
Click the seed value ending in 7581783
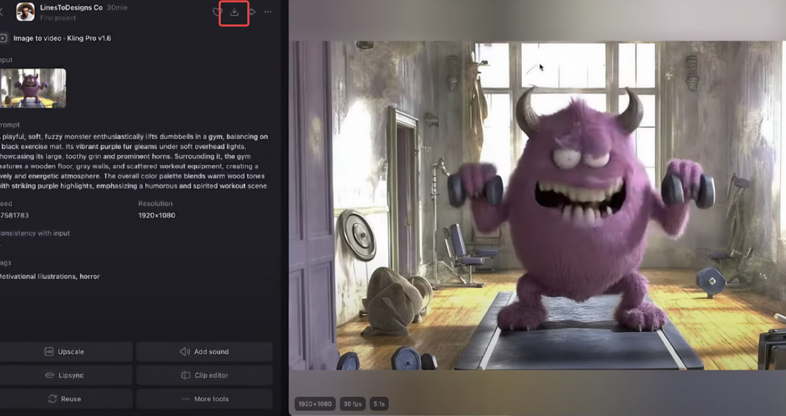pyautogui.click(x=14, y=215)
